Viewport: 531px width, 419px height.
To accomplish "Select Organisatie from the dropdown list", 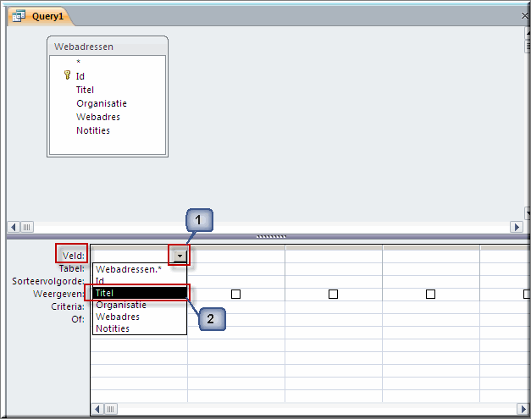I will [140, 305].
